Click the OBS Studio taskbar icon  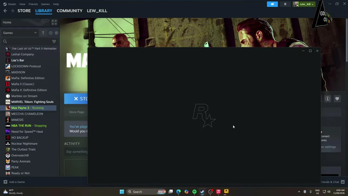[x=210, y=192]
